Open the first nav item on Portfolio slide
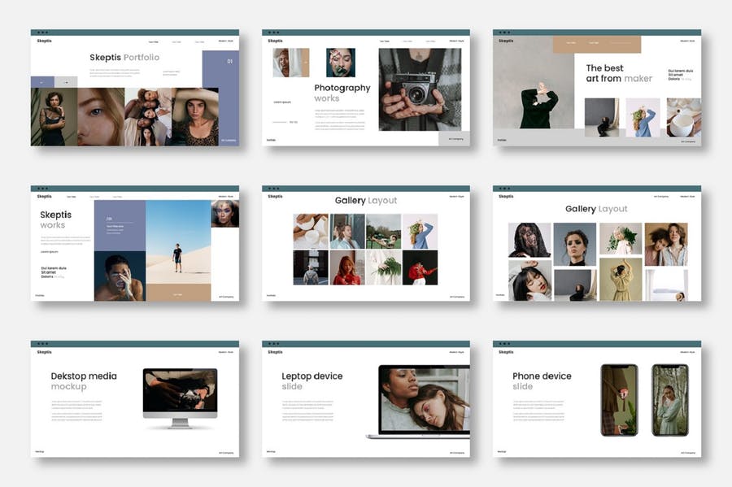This screenshot has width=732, height=487. [x=154, y=42]
